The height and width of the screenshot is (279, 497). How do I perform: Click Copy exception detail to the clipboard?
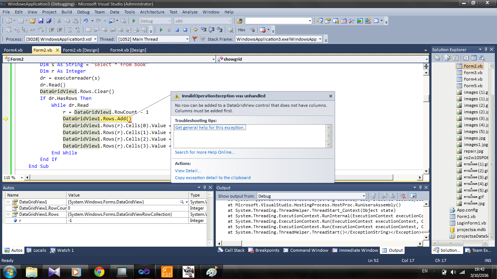(213, 178)
